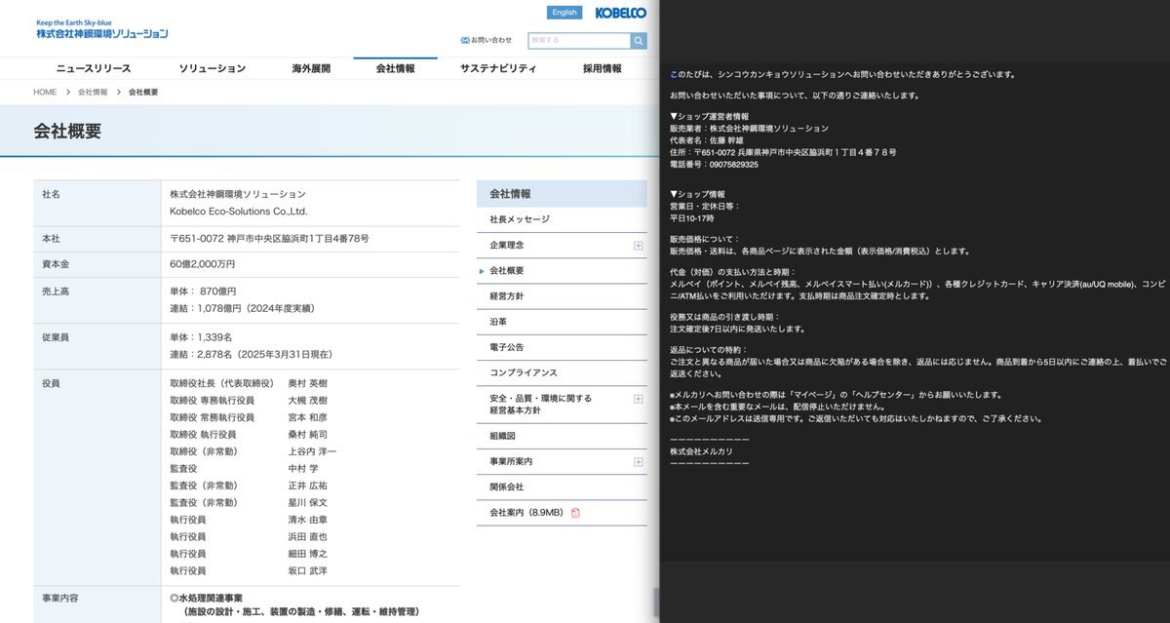Viewport: 1170px width, 623px height.
Task: Open the 海外展開 menu
Action: [x=311, y=68]
